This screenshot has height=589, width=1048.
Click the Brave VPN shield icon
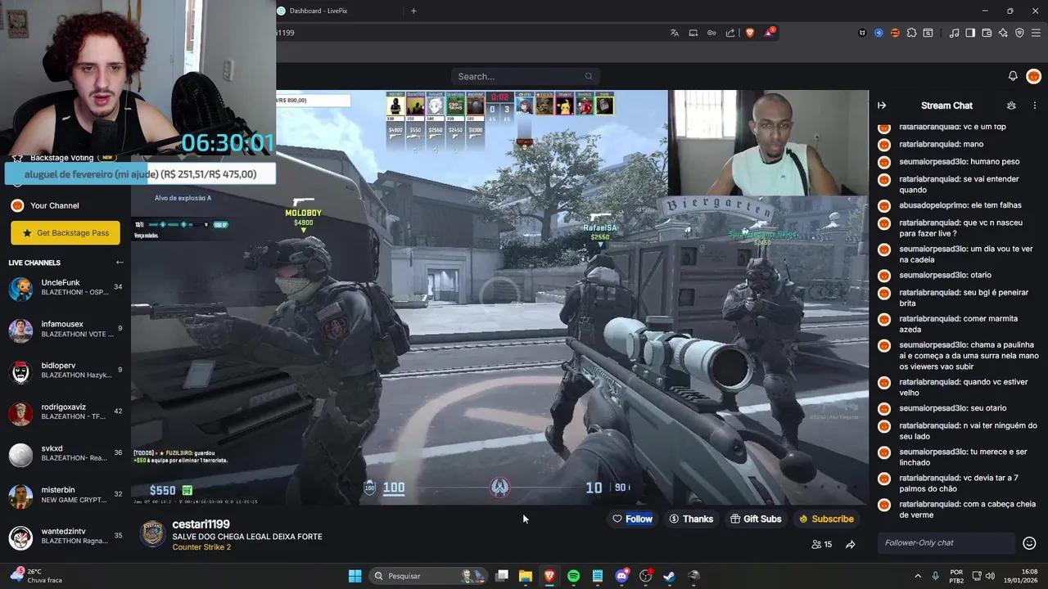point(1019,33)
